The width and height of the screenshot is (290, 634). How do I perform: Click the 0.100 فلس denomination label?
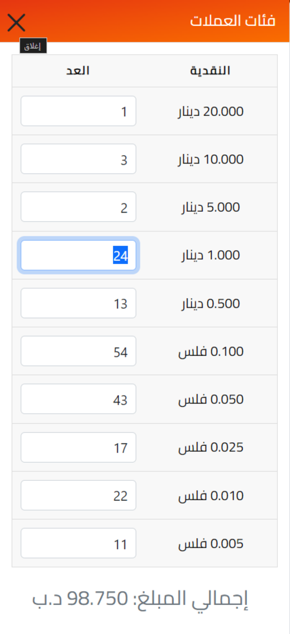211,352
